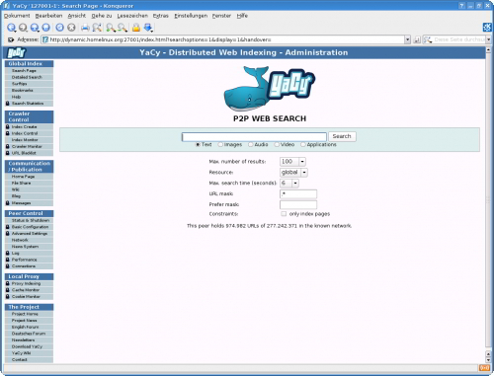The image size is (494, 376).
Task: Open the Resource global dropdown
Action: point(293,173)
